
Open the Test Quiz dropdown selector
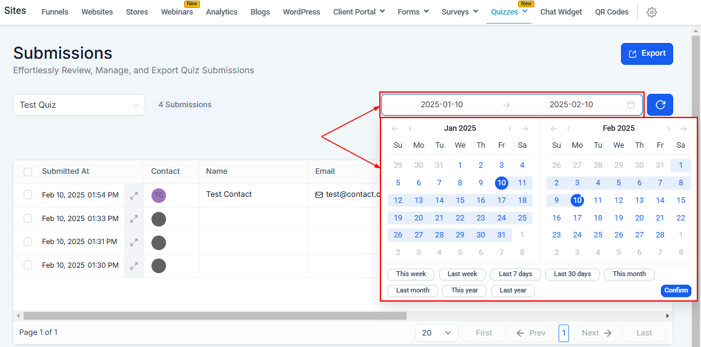pyautogui.click(x=79, y=105)
